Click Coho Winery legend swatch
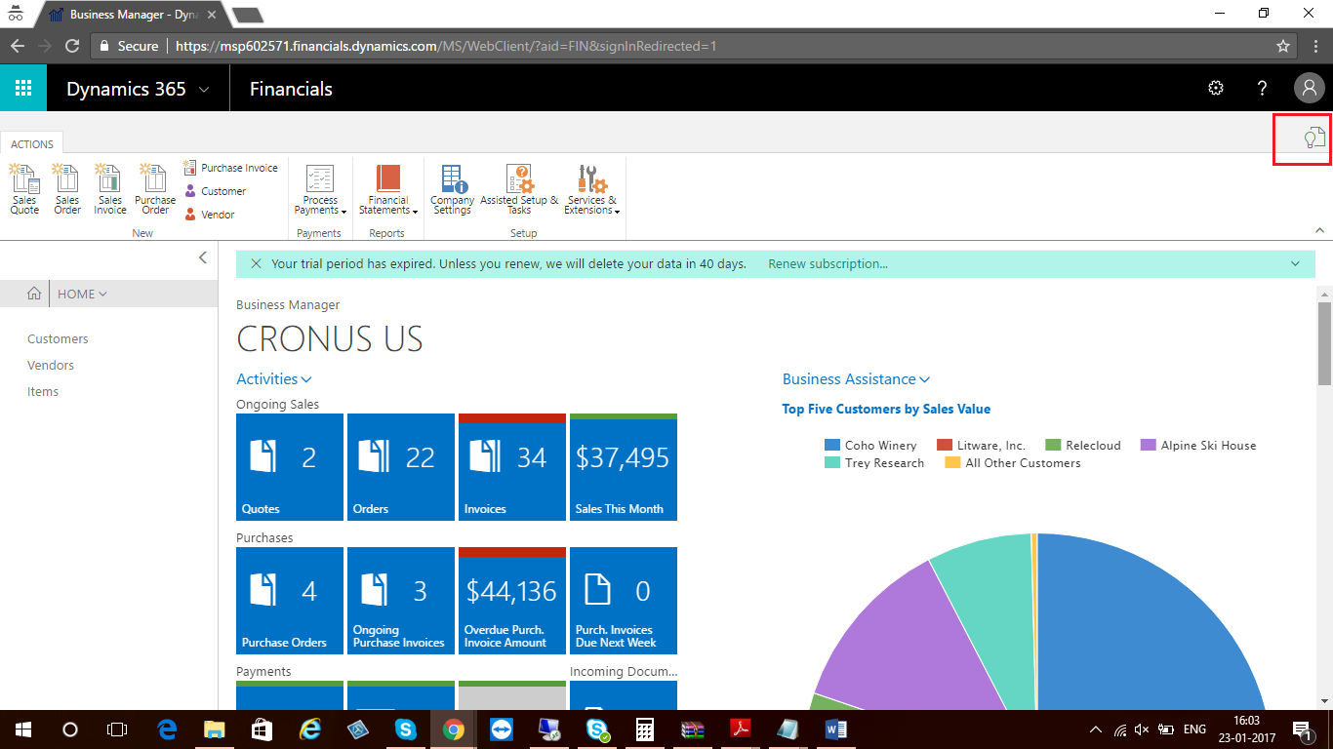The height and width of the screenshot is (749, 1333). click(832, 446)
